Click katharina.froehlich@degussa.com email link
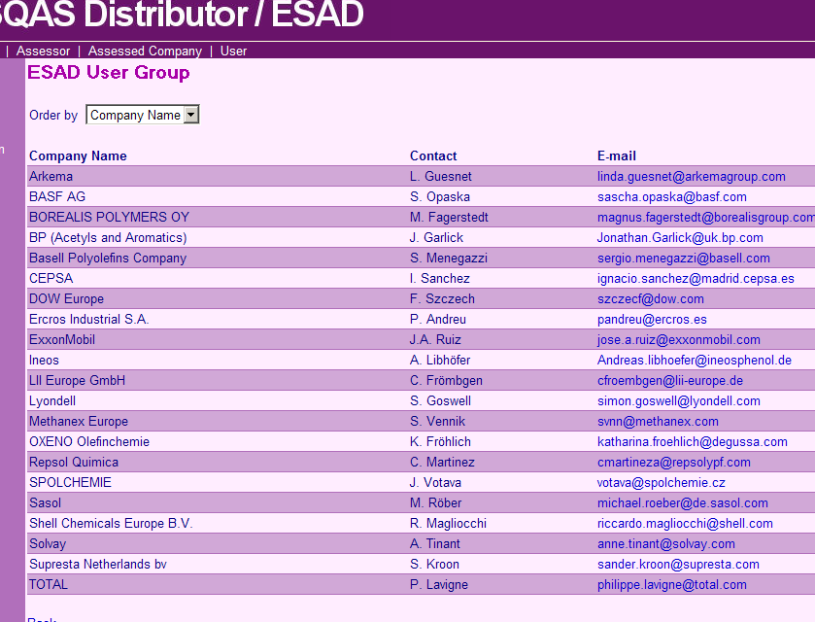 (693, 441)
